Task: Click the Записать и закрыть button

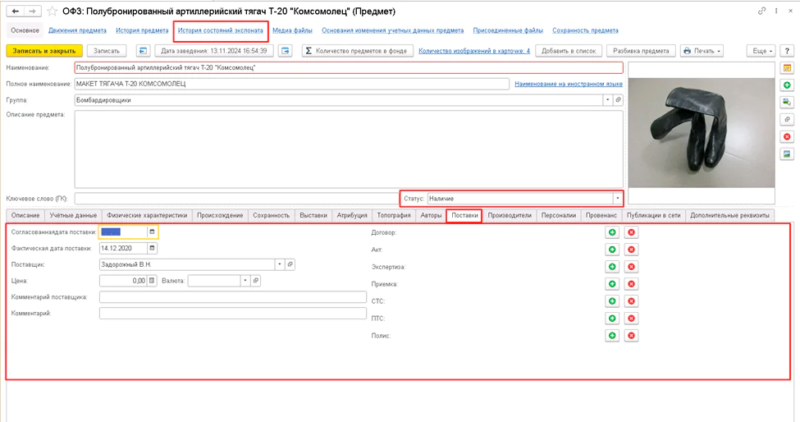Action: point(43,51)
